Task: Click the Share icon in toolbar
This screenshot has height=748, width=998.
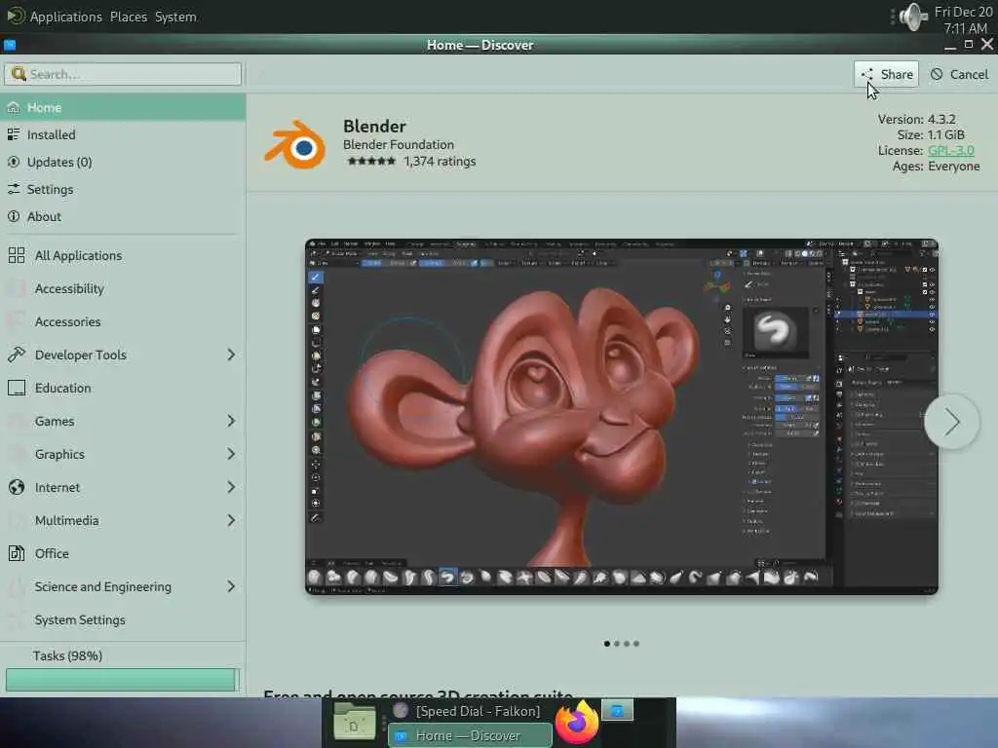Action: tap(867, 74)
